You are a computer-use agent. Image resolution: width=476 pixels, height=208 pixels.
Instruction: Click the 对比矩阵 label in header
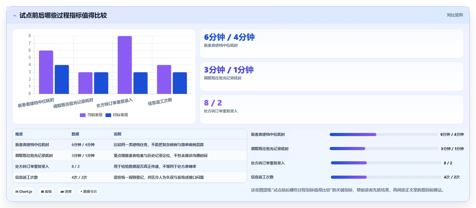pos(455,15)
